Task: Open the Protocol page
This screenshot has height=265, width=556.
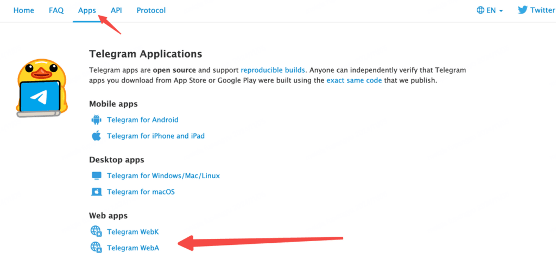Action: 151,10
